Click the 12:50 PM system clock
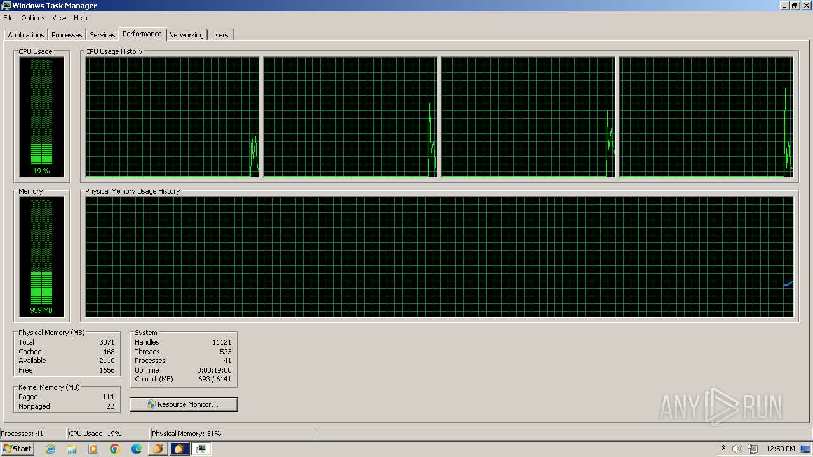The height and width of the screenshot is (457, 813). click(781, 449)
